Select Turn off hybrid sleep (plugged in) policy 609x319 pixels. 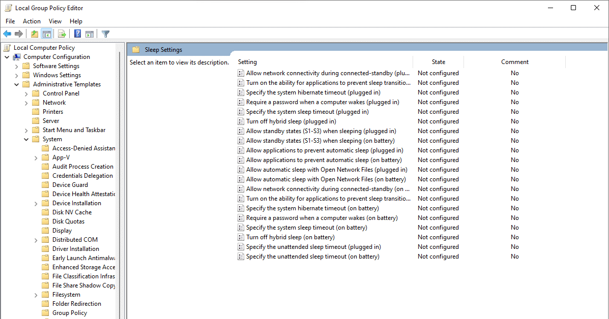[x=291, y=121]
